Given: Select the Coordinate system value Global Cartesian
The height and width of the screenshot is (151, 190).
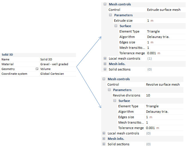Looking at the screenshot, I should (x=57, y=74).
